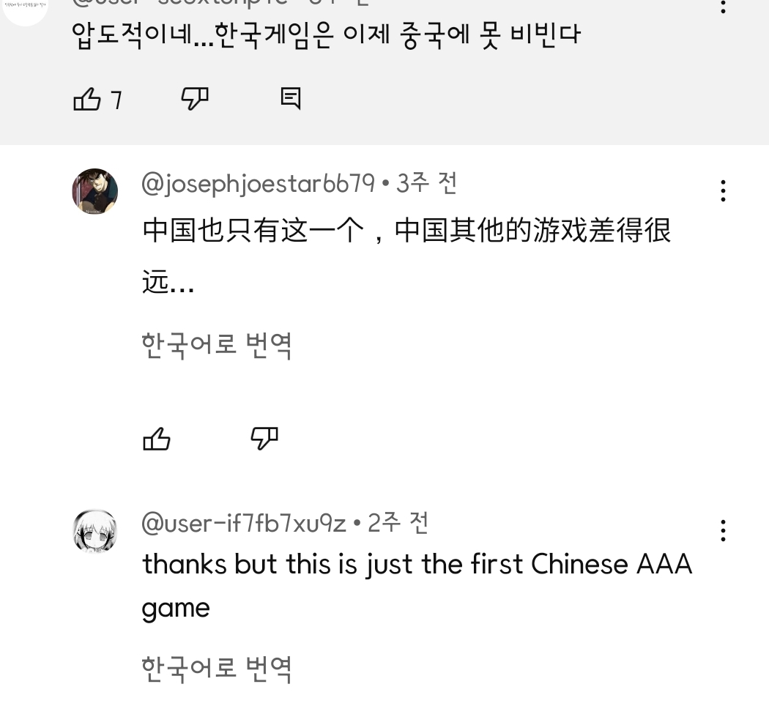Visit the @user-if7fb7xu9z channel via username
The width and height of the screenshot is (769, 717).
[243, 524]
